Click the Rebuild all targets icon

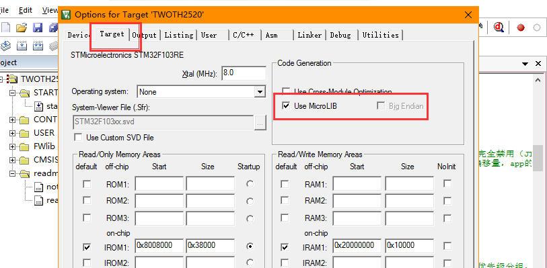tap(38, 46)
